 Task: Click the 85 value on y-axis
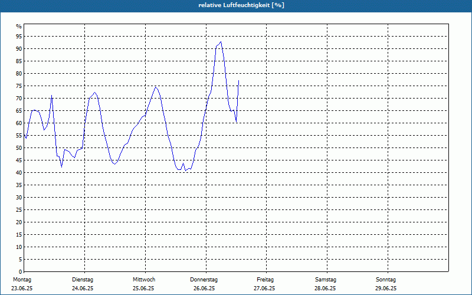(x=19, y=61)
